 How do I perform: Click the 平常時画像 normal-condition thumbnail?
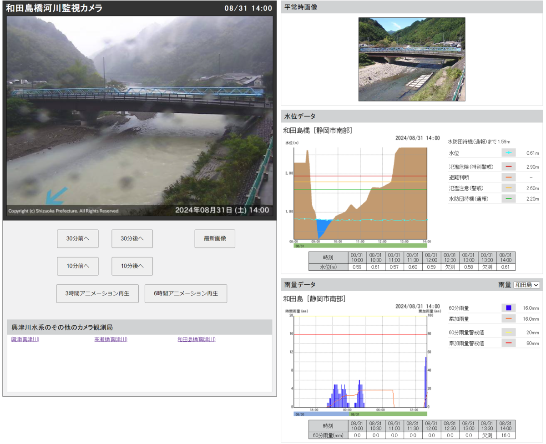pyautogui.click(x=412, y=59)
